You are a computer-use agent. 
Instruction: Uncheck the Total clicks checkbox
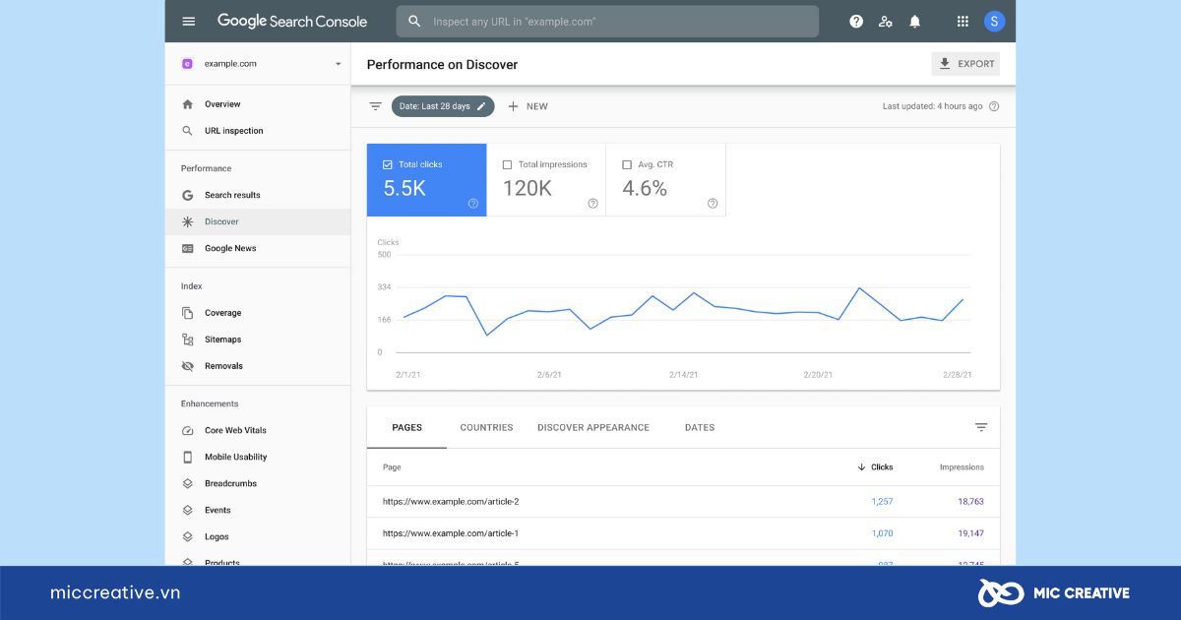(x=387, y=164)
